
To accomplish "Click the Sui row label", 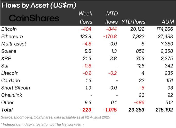I will 5,66.
